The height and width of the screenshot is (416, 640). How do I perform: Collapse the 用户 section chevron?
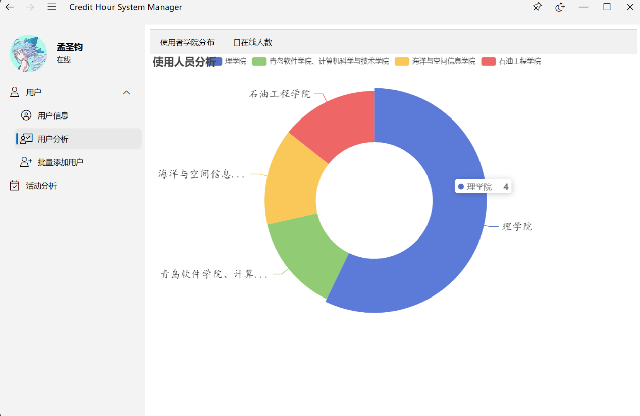coord(127,92)
